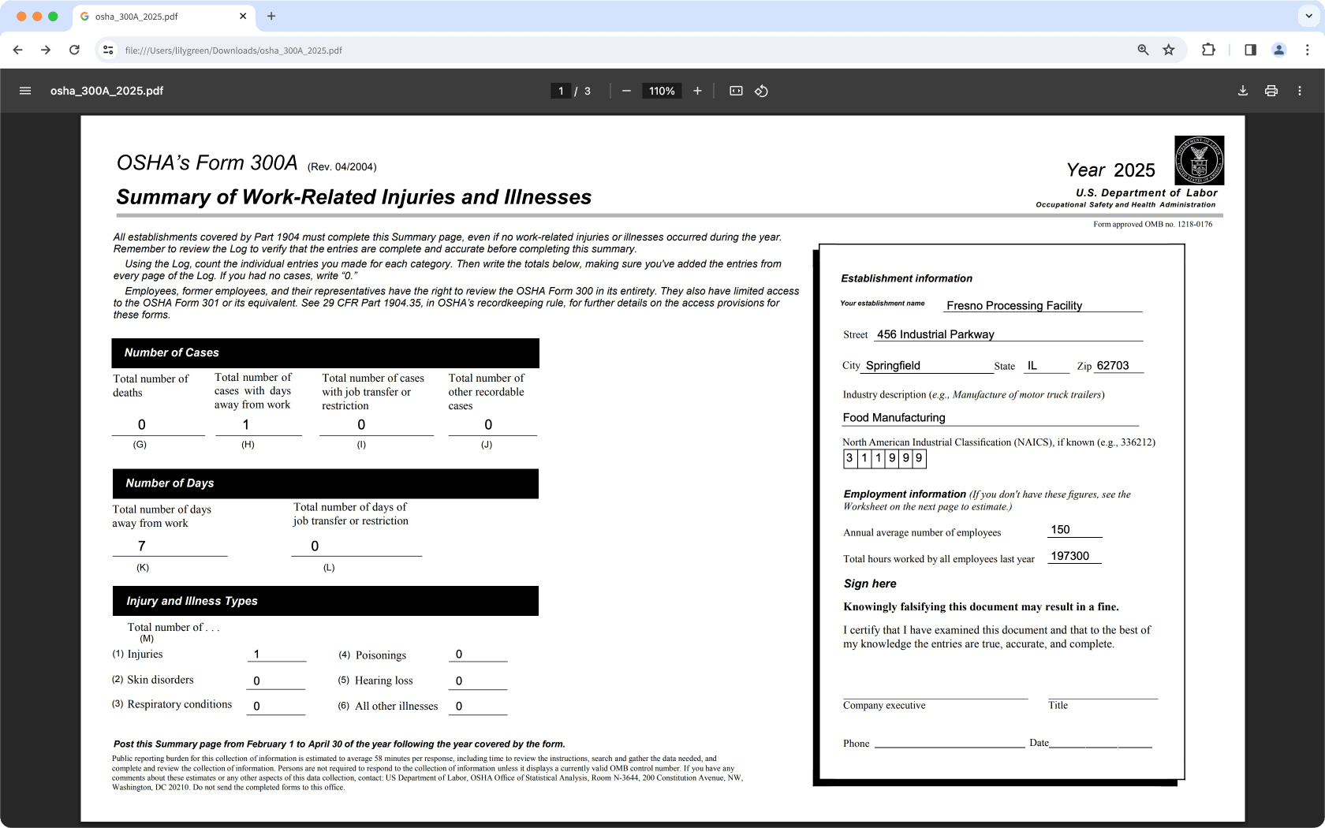Select the page number input field
The height and width of the screenshot is (828, 1325).
click(x=560, y=91)
